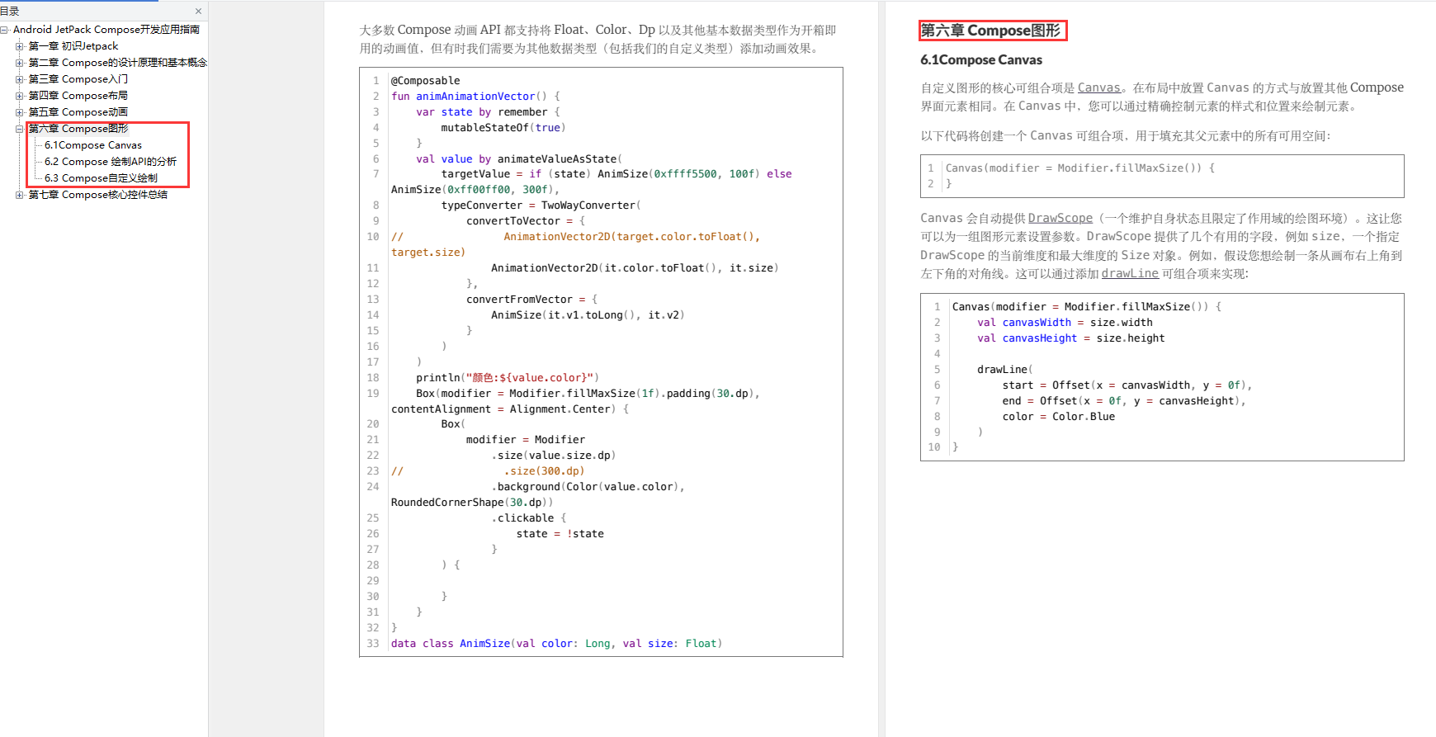Viewport: 1436px width, 737px height.
Task: Expand the 第四章 Compose布局 node
Action: [x=20, y=96]
